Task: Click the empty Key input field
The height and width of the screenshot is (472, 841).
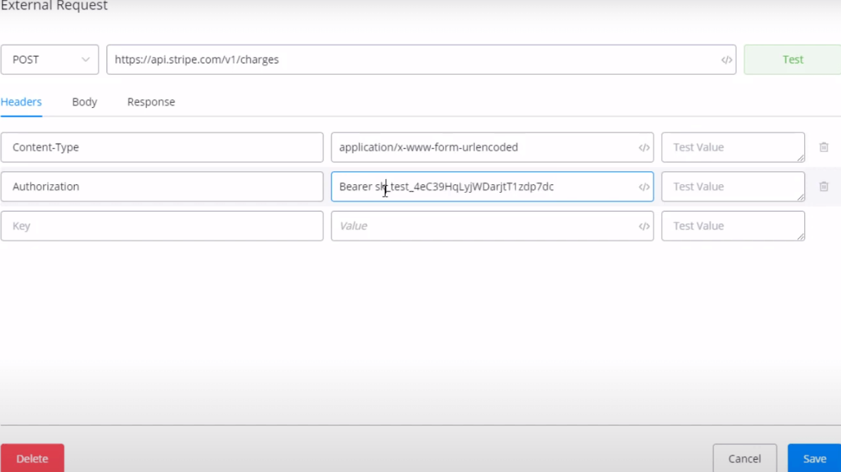Action: (x=162, y=226)
